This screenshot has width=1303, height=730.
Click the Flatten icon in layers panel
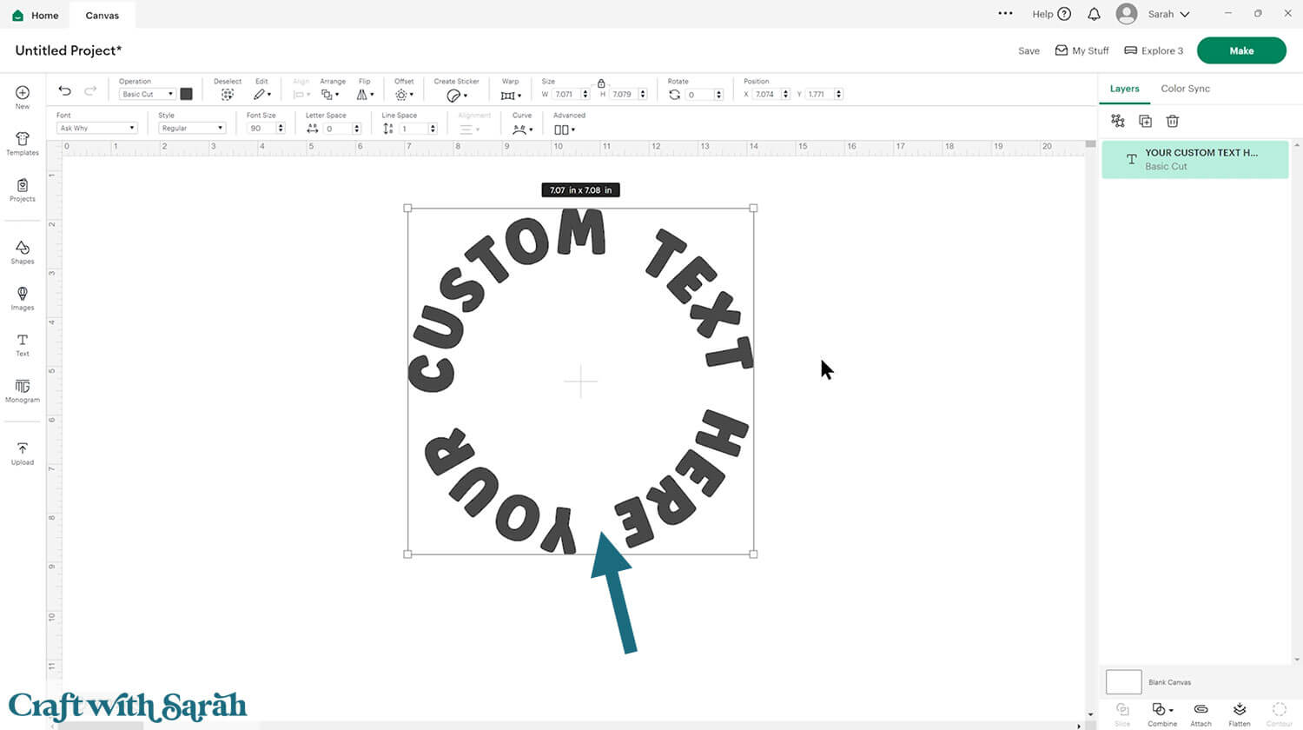(1239, 713)
